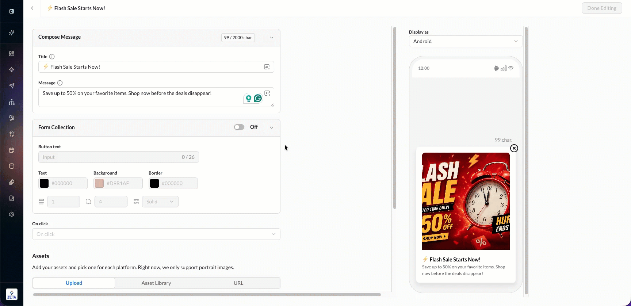Image resolution: width=631 pixels, height=306 pixels.
Task: Open the On click dropdown
Action: (x=156, y=234)
